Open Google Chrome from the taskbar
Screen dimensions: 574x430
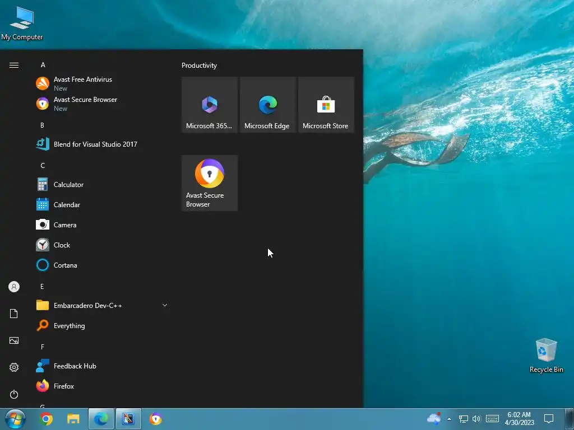(46, 419)
